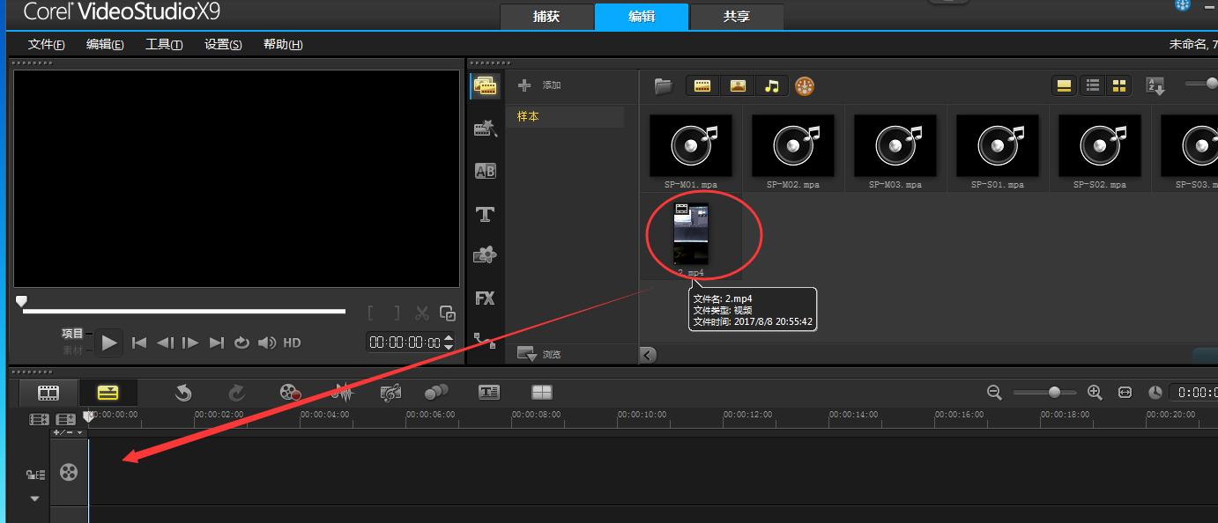This screenshot has height=523, width=1218.
Task: Click the import media files folder icon
Action: [x=664, y=85]
